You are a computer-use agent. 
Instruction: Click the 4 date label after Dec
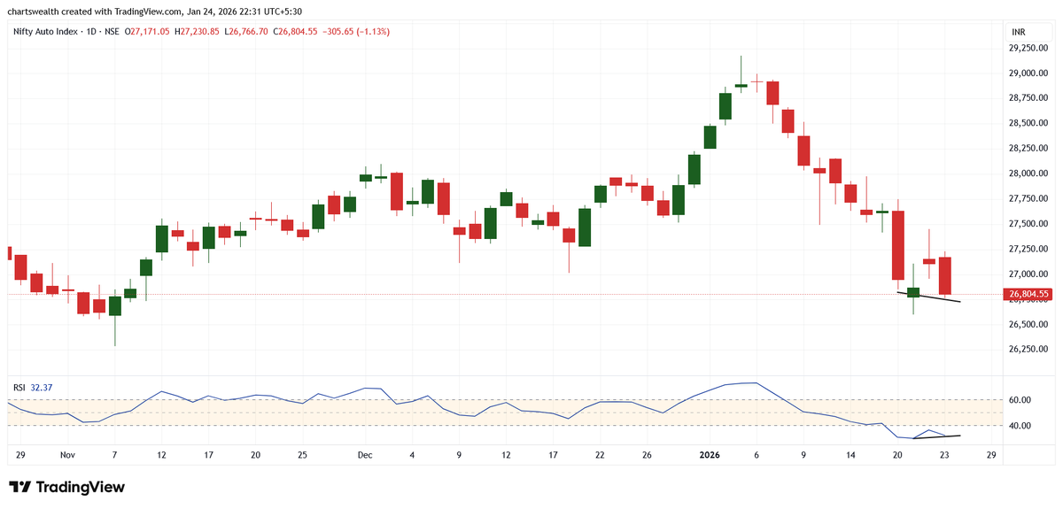(412, 455)
